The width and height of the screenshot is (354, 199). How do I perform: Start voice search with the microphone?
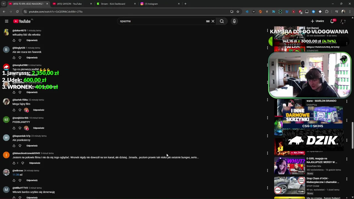234,21
